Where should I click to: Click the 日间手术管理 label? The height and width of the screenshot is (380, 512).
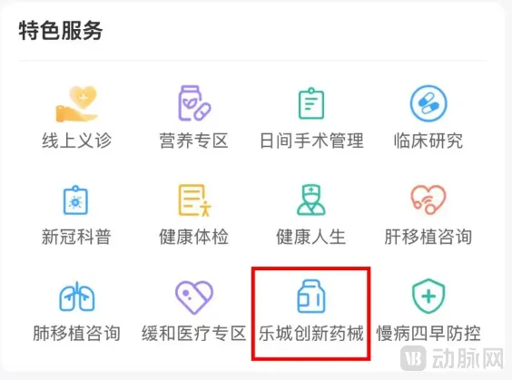[311, 141]
